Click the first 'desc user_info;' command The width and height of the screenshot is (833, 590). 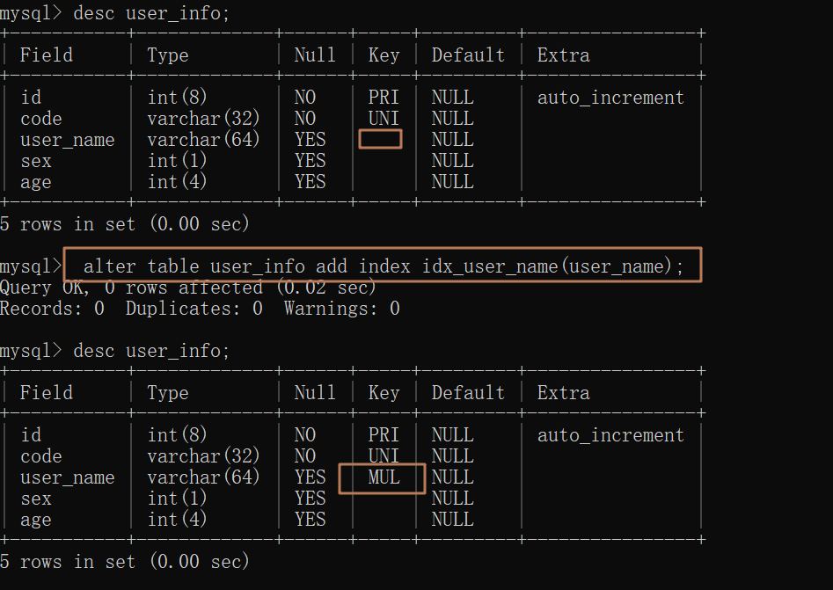(x=151, y=12)
